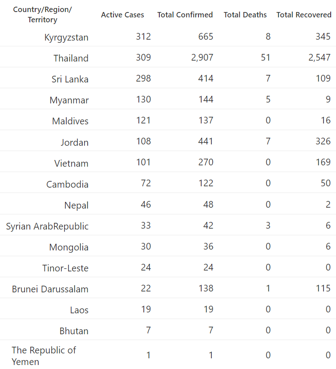Click Cambodia's total confirmed value 122
This screenshot has width=336, height=369.
[x=206, y=183]
